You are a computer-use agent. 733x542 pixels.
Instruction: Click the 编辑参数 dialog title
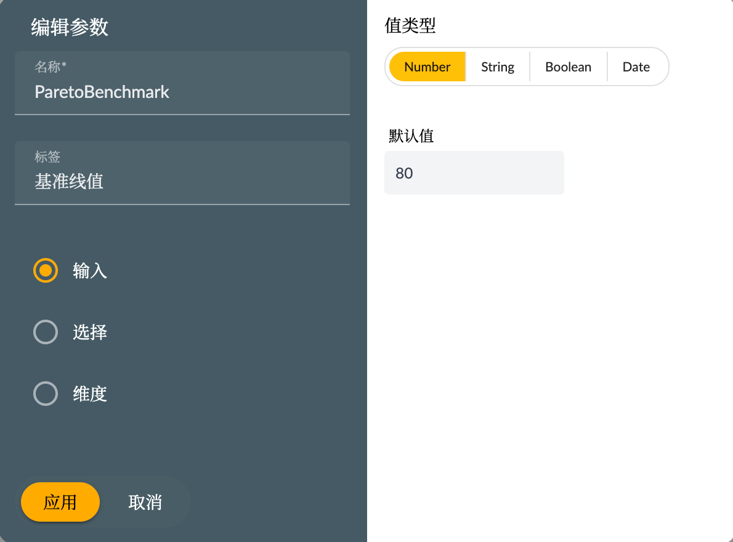[70, 28]
